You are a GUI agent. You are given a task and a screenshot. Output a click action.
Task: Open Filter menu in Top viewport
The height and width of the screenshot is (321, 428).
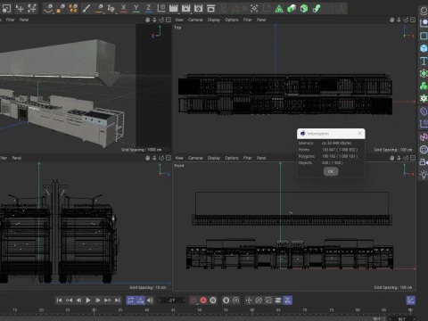[x=247, y=20]
